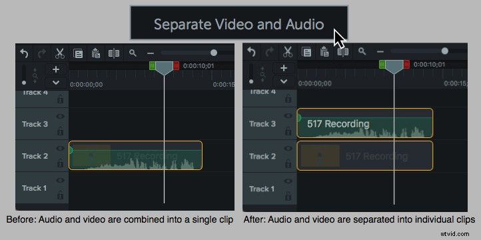
Task: Track 2 label in After timeline
Action: click(x=262, y=156)
